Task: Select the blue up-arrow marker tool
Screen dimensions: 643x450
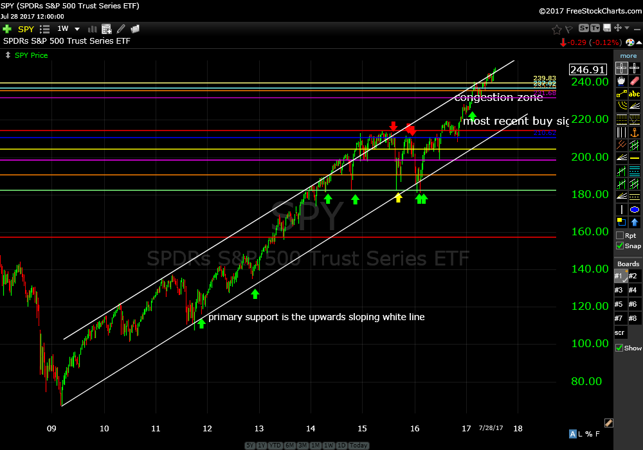Action: tap(635, 222)
